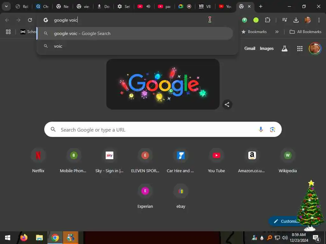This screenshot has height=244, width=326.
Task: Open the Car Hire shortcut
Action: pos(181,161)
